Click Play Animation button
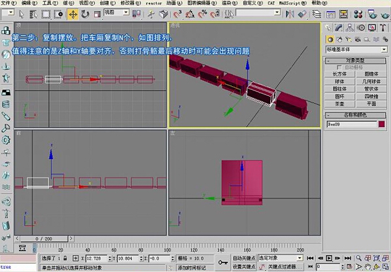This screenshot has width=391, height=272. 329,258
